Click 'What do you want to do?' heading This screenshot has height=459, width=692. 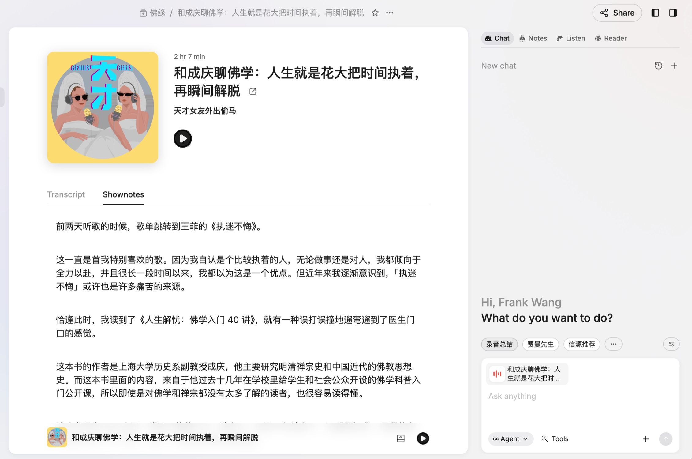(547, 318)
